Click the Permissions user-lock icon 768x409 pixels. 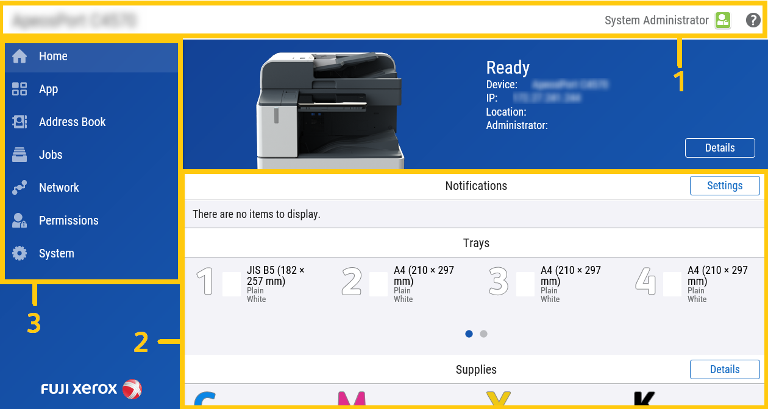20,221
